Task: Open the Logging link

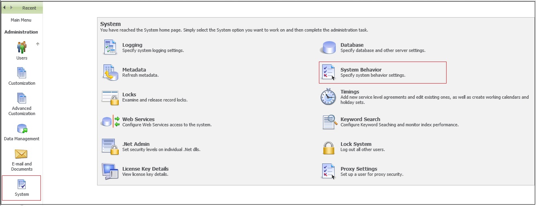Action: (132, 45)
